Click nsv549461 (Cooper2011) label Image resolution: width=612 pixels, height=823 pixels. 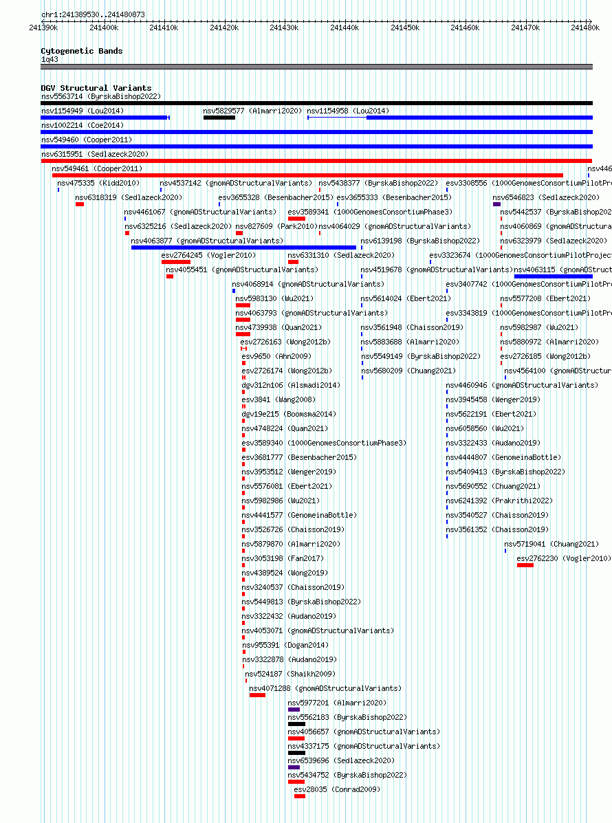pyautogui.click(x=96, y=168)
